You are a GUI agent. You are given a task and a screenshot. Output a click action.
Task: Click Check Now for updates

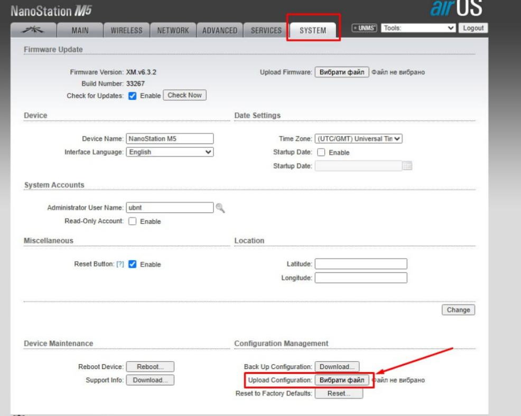[x=184, y=95]
